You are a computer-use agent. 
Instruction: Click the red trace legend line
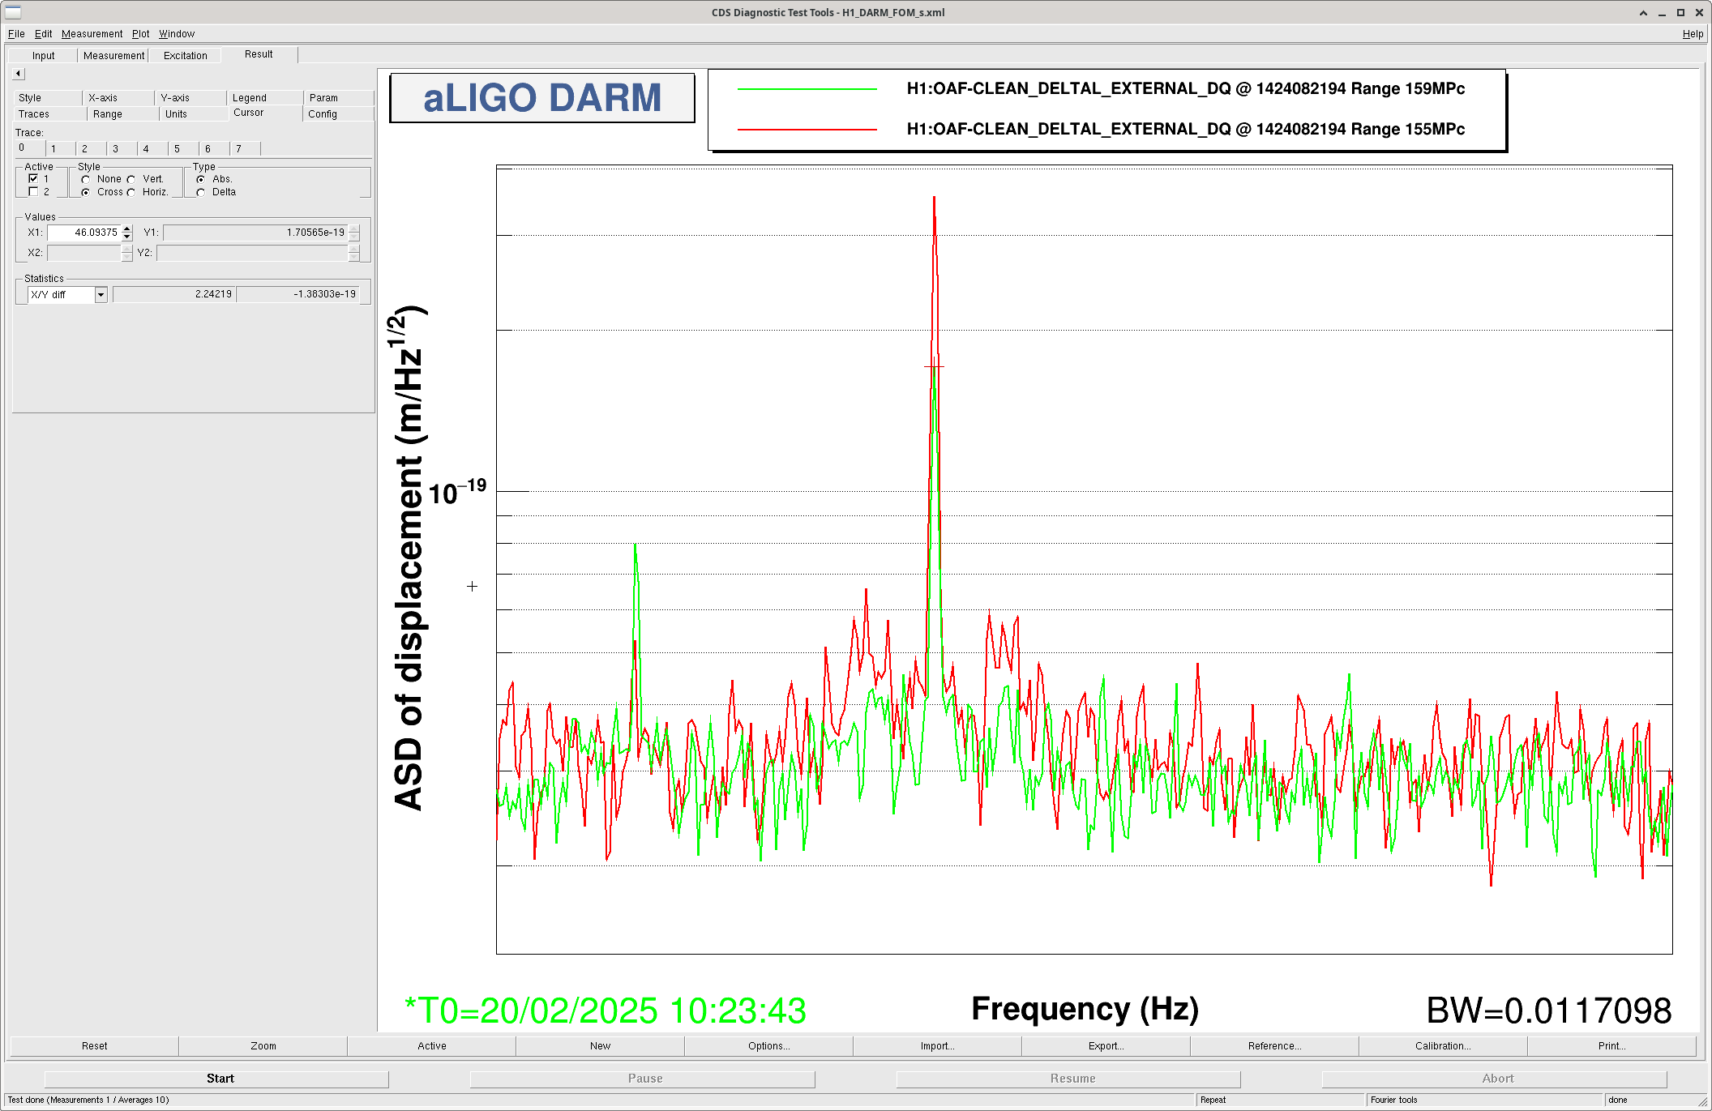[x=807, y=130]
